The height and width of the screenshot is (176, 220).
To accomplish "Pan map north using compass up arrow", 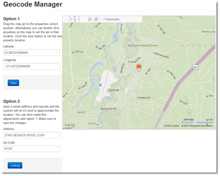I will pyautogui.click(x=75, y=17).
